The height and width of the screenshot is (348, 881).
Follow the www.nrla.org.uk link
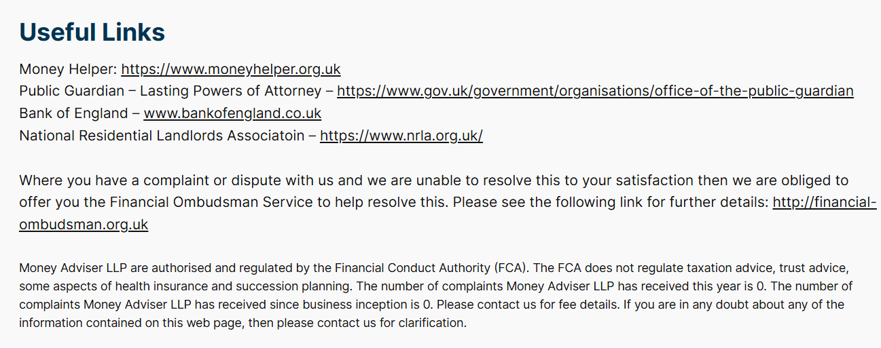pyautogui.click(x=401, y=136)
